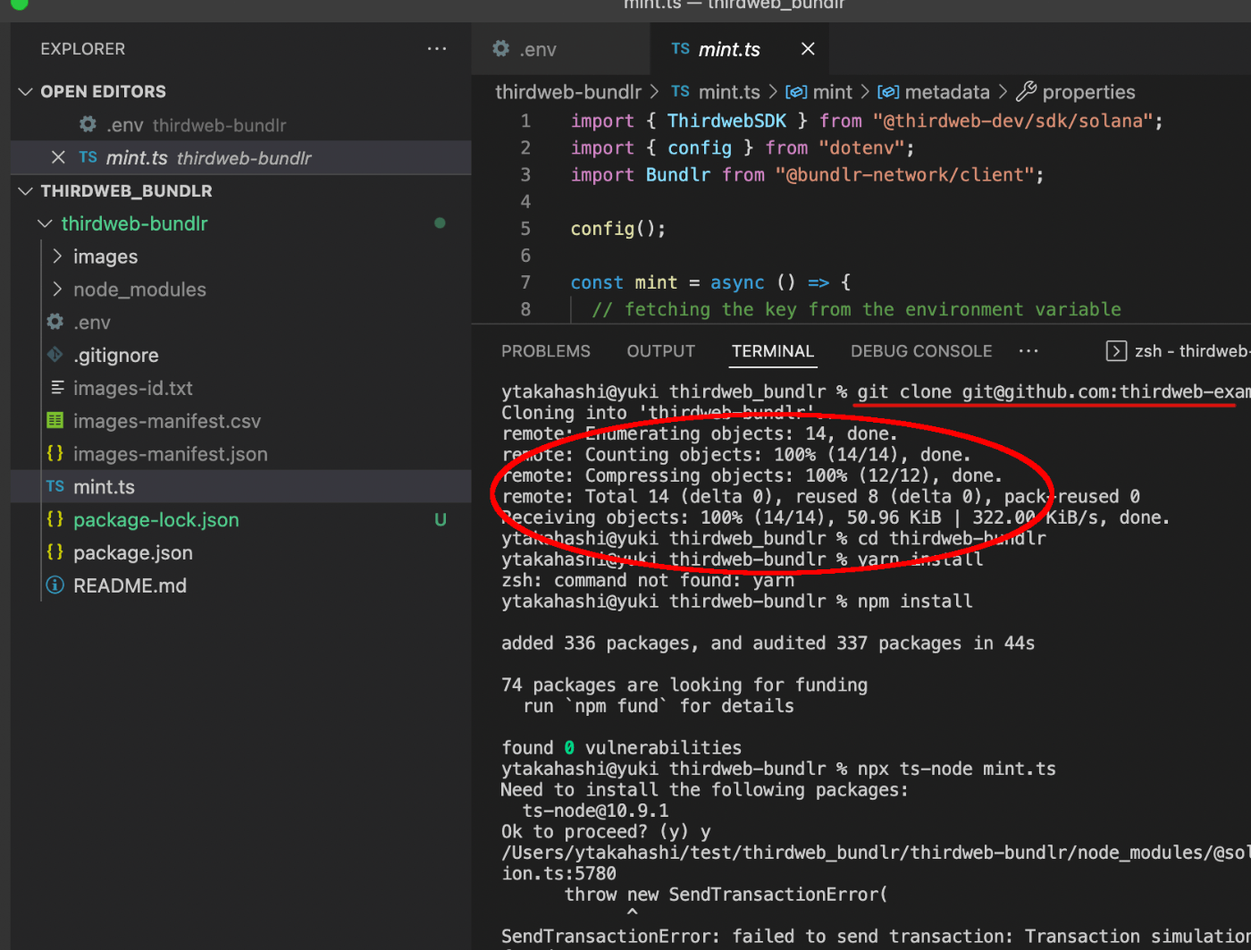Open Explorer more actions ellipsis menu
1251x950 pixels.
[437, 48]
